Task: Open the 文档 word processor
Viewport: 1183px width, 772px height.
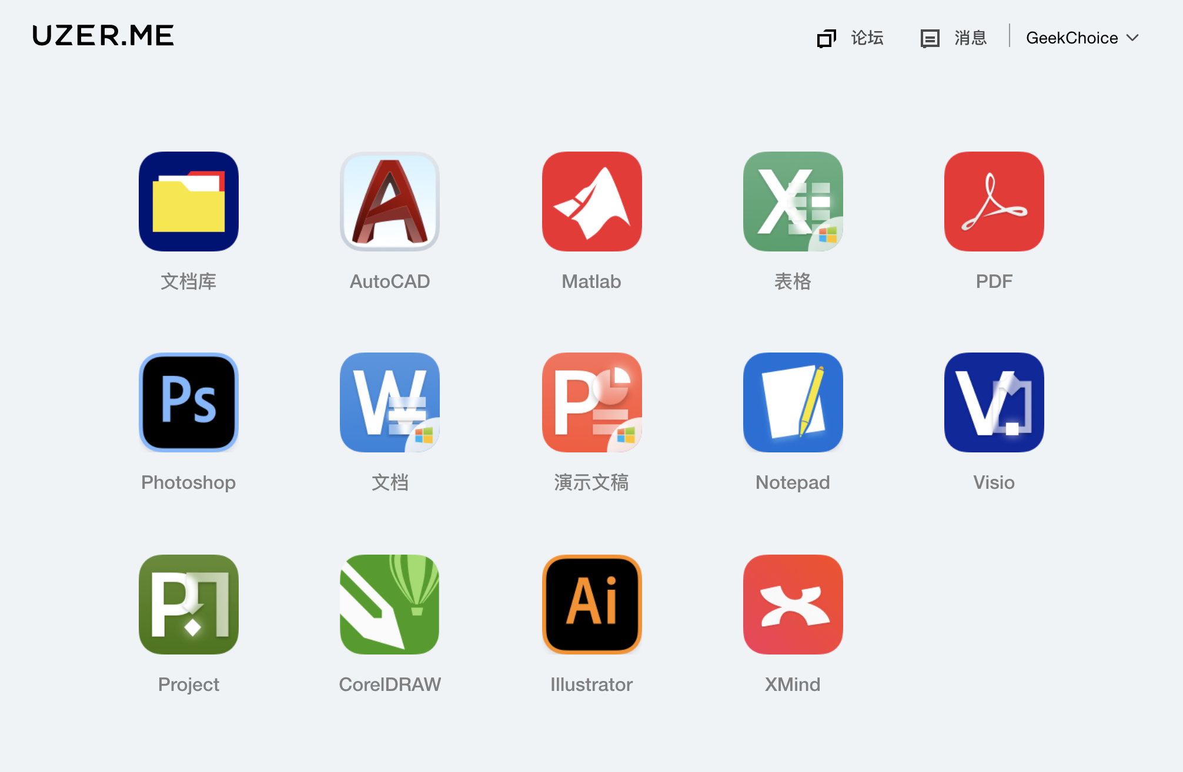Action: pos(390,402)
